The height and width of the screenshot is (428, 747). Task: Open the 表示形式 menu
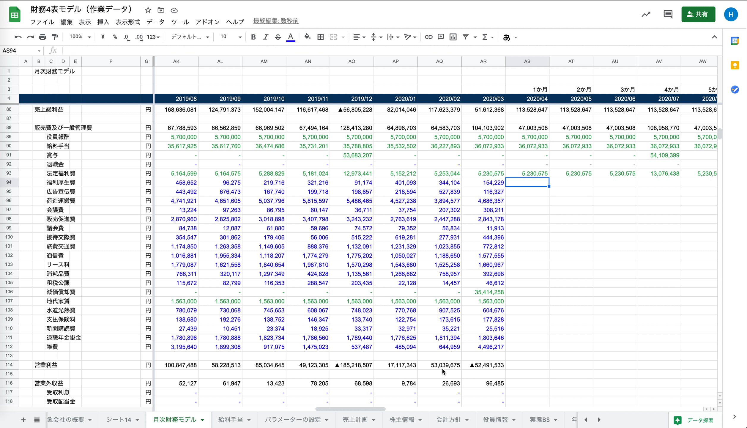(127, 22)
